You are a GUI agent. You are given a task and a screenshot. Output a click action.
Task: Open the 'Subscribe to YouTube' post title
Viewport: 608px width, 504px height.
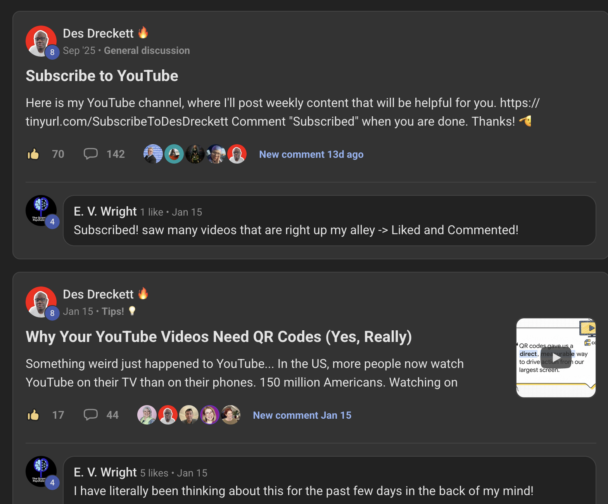(102, 76)
